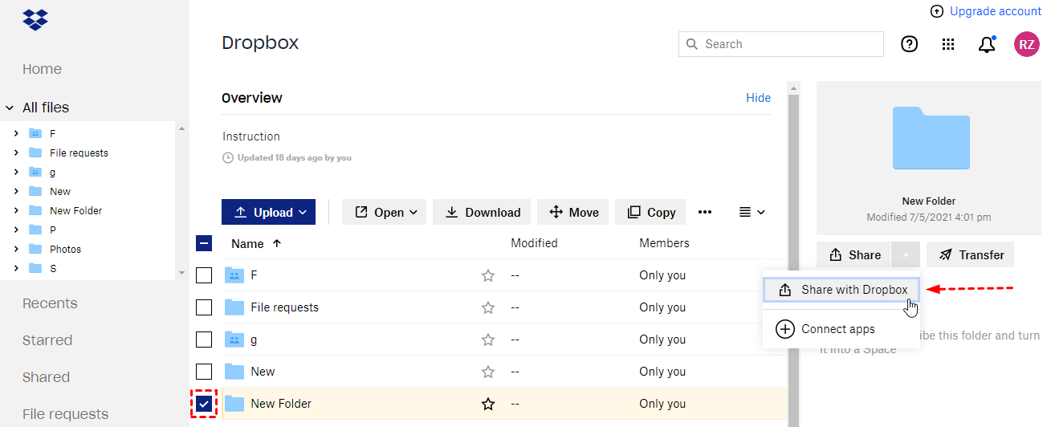Viewport: 1047px width, 427px height.
Task: Click the file list vertical scrollbar
Action: (x=793, y=257)
